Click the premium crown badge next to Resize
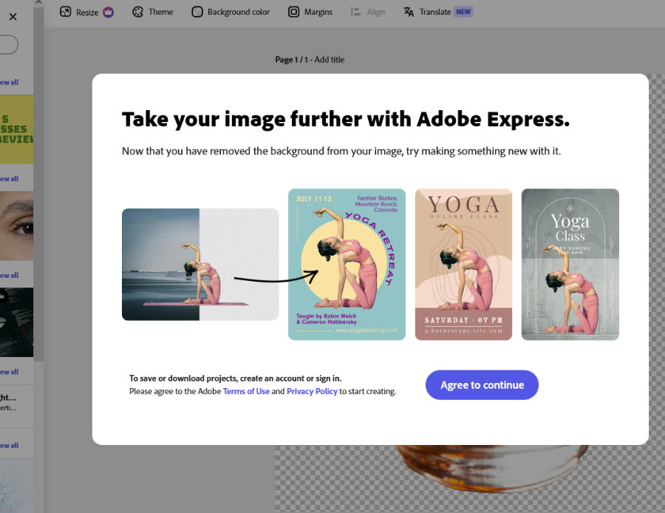Image resolution: width=665 pixels, height=513 pixels. 108,13
